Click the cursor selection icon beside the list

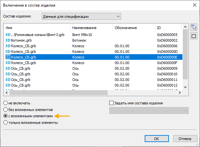pyautogui.click(x=194, y=27)
